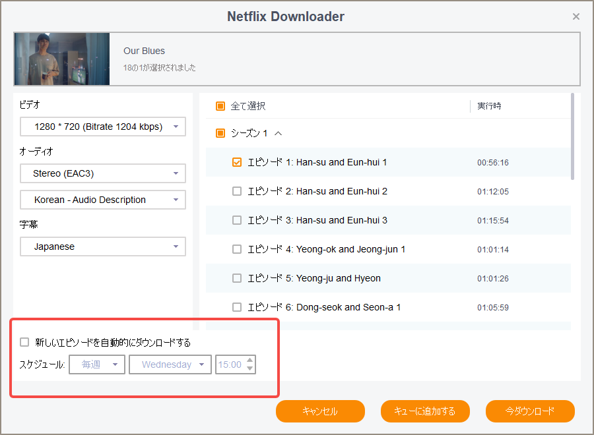Click the 01:15:54 duration text

coord(493,221)
